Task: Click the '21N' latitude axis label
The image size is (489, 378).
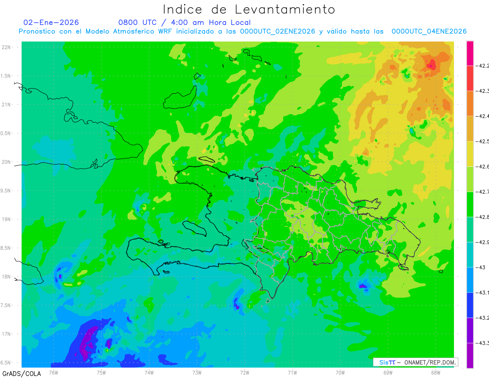Action: point(6,105)
